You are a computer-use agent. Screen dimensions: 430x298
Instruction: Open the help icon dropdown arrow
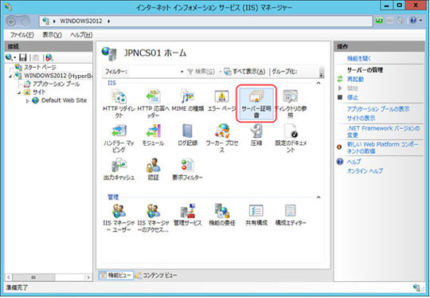420,21
